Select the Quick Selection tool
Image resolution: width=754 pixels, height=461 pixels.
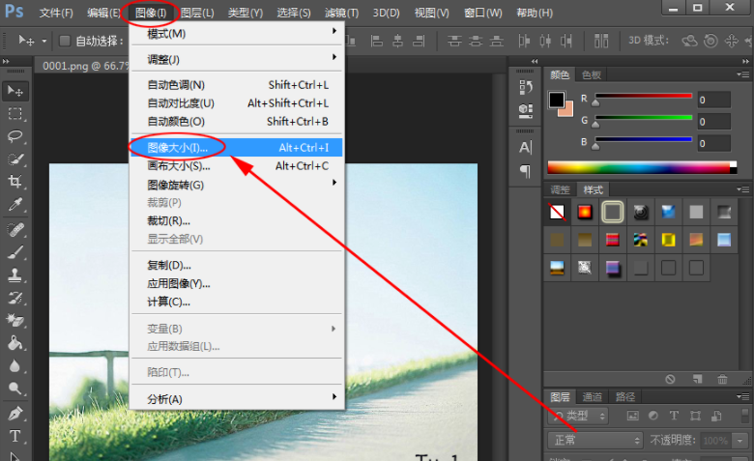[14, 159]
